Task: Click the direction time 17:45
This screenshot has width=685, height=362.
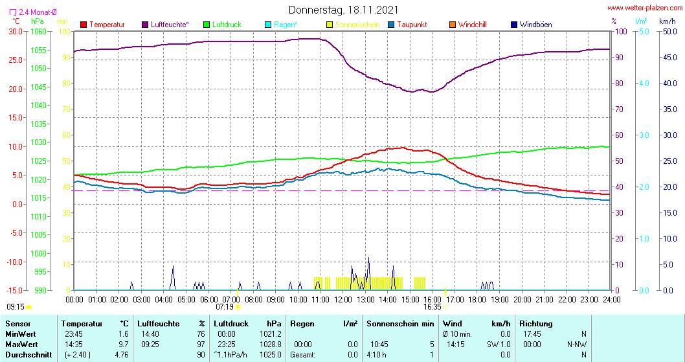Action: click(x=532, y=334)
